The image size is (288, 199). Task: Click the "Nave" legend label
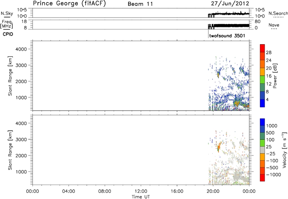[274, 25]
